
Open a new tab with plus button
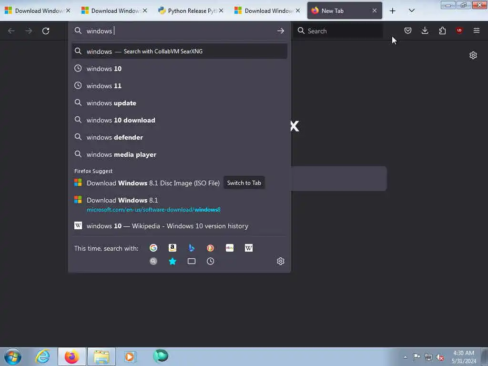pyautogui.click(x=393, y=11)
